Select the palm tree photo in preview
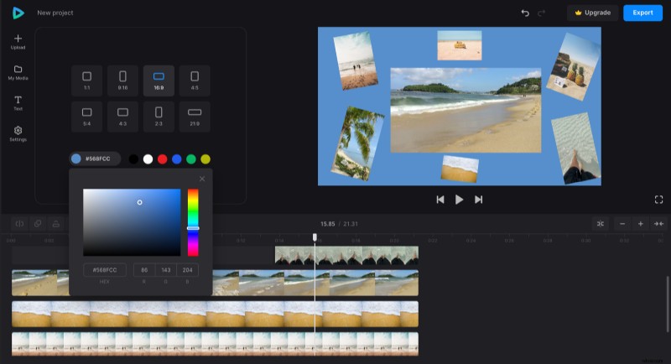The image size is (671, 364). tap(357, 143)
